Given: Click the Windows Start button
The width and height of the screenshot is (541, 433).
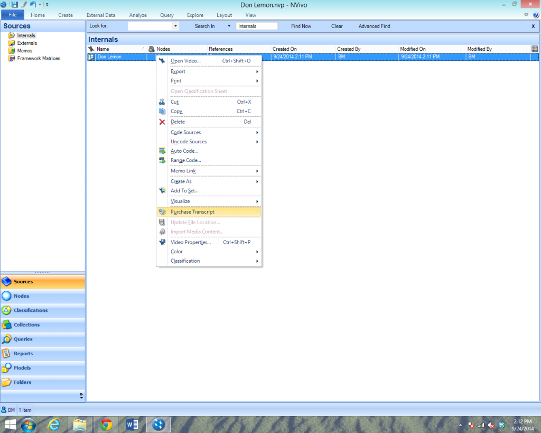Looking at the screenshot, I should pos(10,425).
